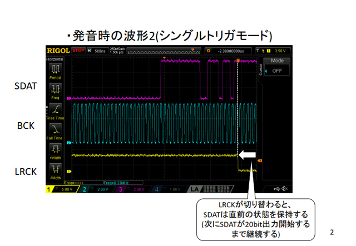Select the LA logic analyzer tab
Screen dimensions: 356x246
coord(195,189)
